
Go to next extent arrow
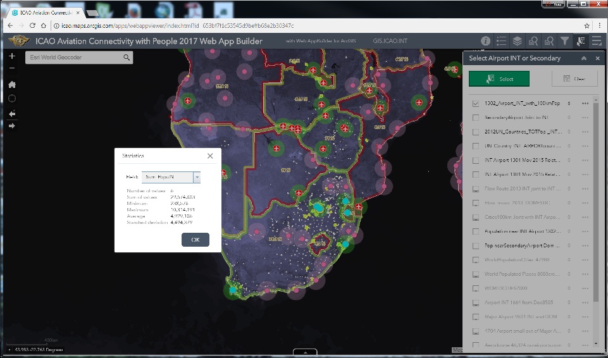pos(12,125)
